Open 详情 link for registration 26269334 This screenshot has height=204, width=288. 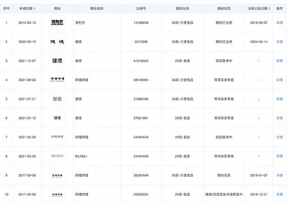pos(279,194)
